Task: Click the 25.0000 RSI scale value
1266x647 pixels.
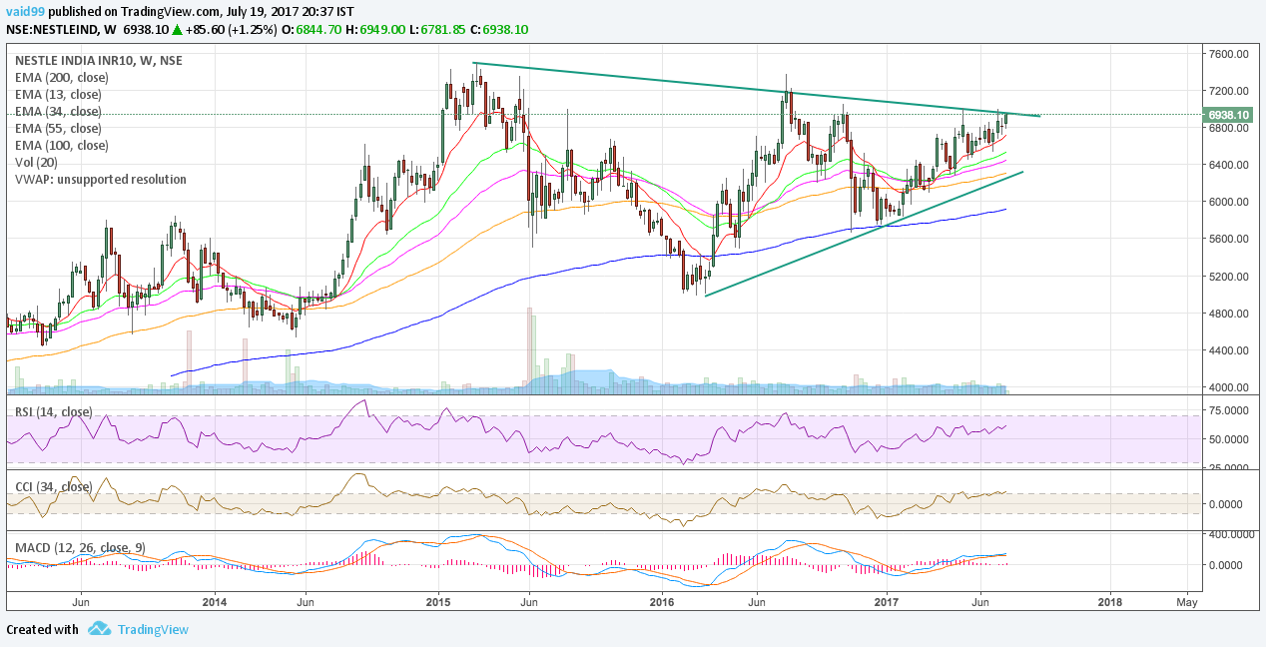Action: pos(1231,467)
